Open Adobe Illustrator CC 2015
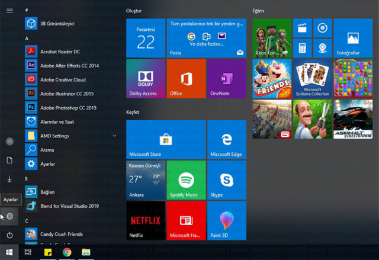379x260 pixels. tap(71, 94)
